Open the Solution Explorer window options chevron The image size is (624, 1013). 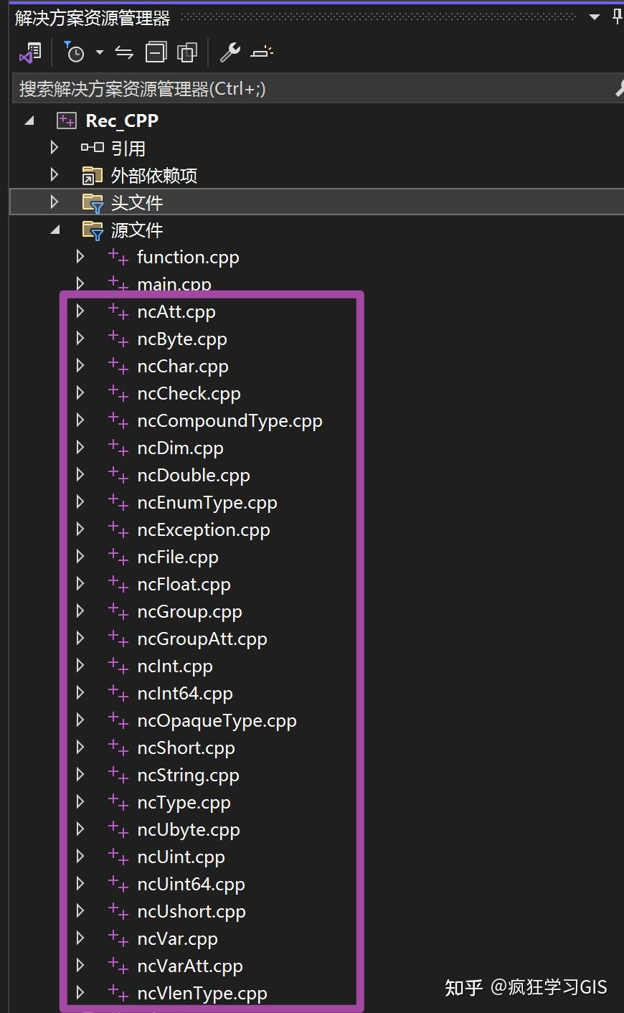point(592,16)
